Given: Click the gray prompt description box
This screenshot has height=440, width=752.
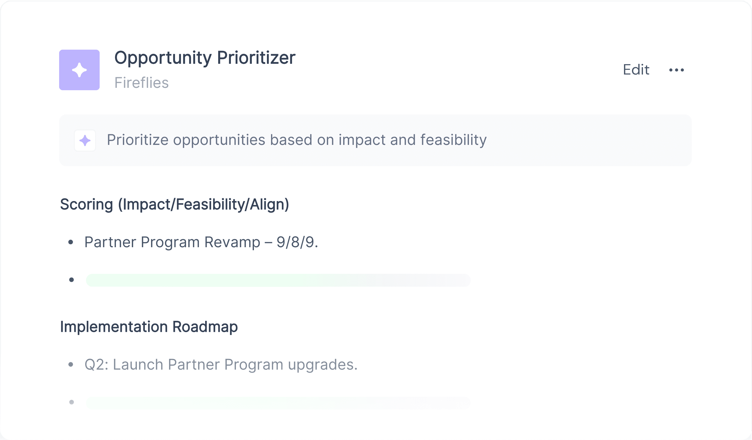Looking at the screenshot, I should click(375, 140).
